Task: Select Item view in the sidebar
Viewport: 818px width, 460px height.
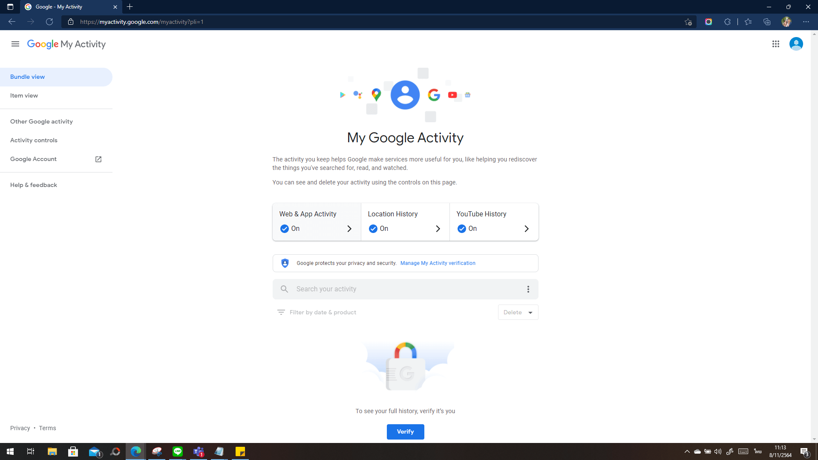Action: point(56,96)
